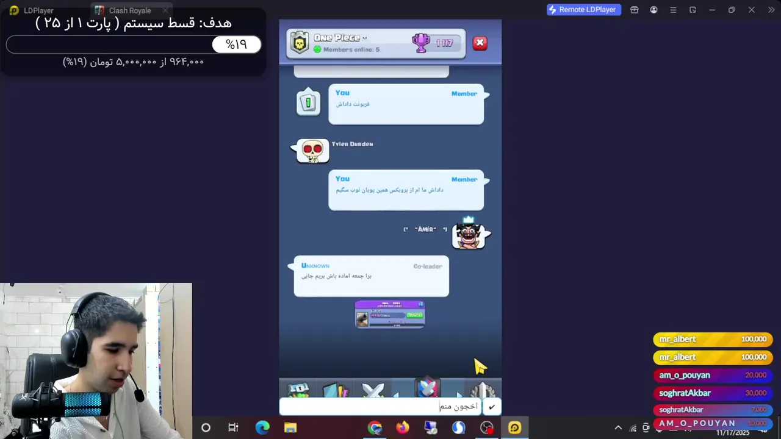Tap the purple trophy icon in clan header
Image resolution: width=781 pixels, height=439 pixels.
(422, 43)
